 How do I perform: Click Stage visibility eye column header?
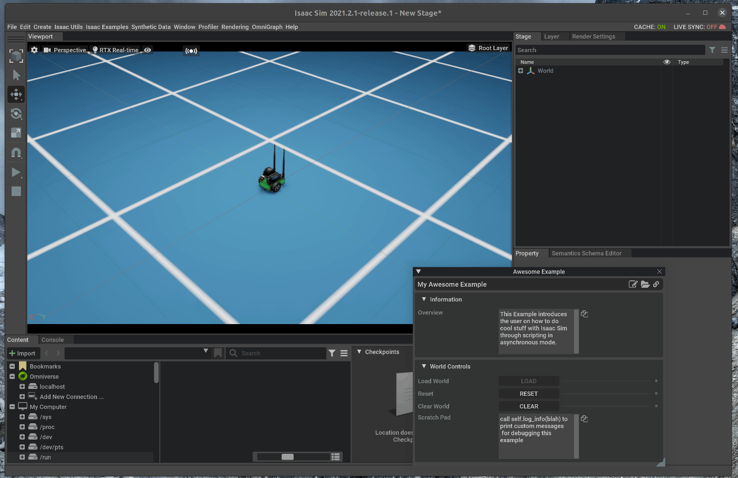[667, 62]
